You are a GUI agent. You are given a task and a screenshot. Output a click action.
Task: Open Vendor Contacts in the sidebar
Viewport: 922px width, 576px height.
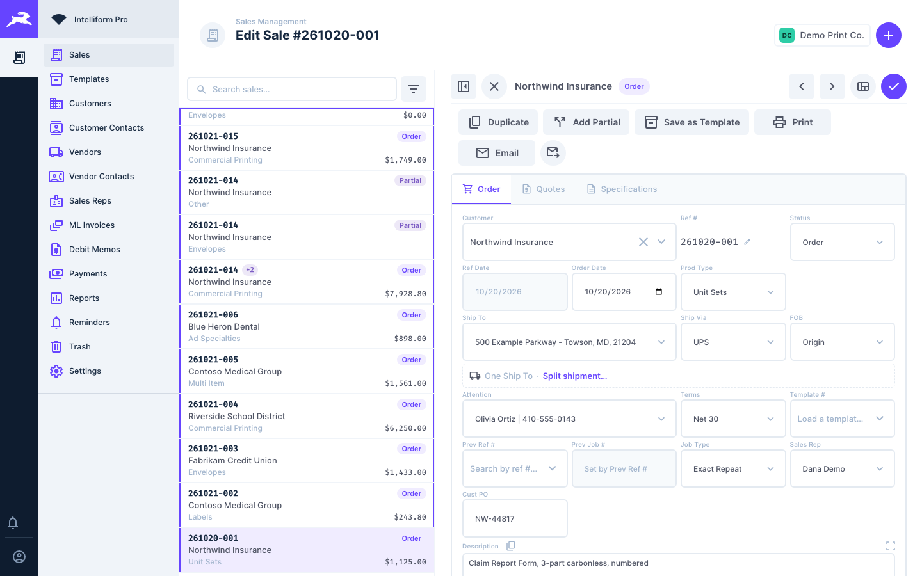pos(109,177)
